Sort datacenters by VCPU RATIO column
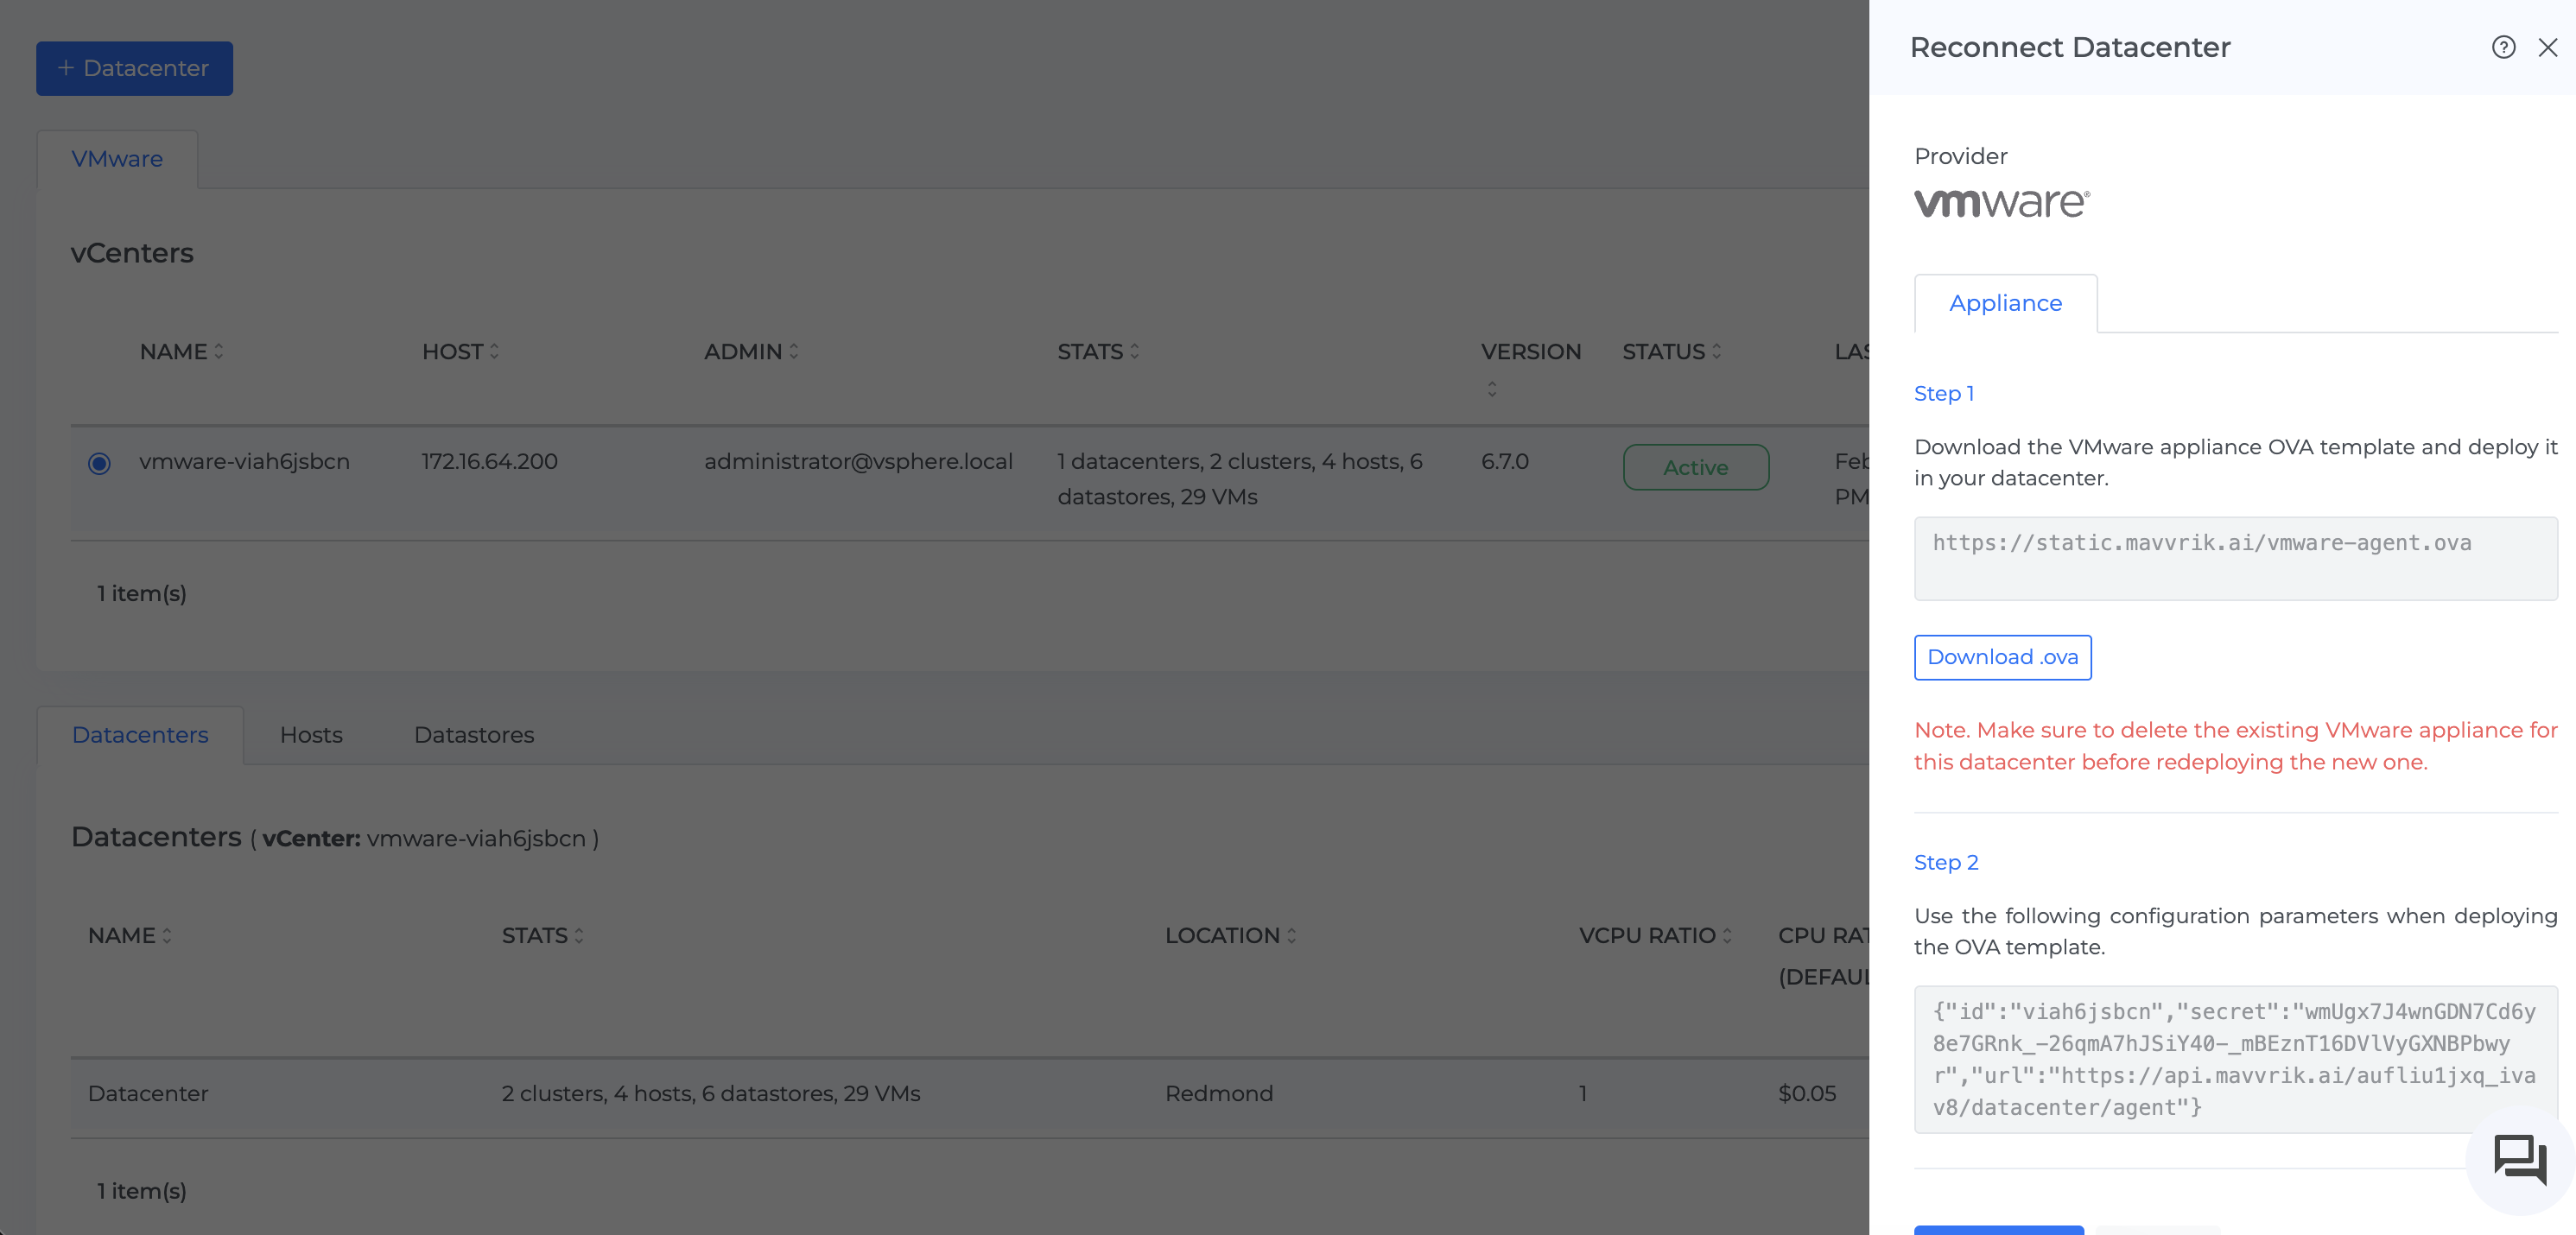2576x1235 pixels. pos(1727,935)
